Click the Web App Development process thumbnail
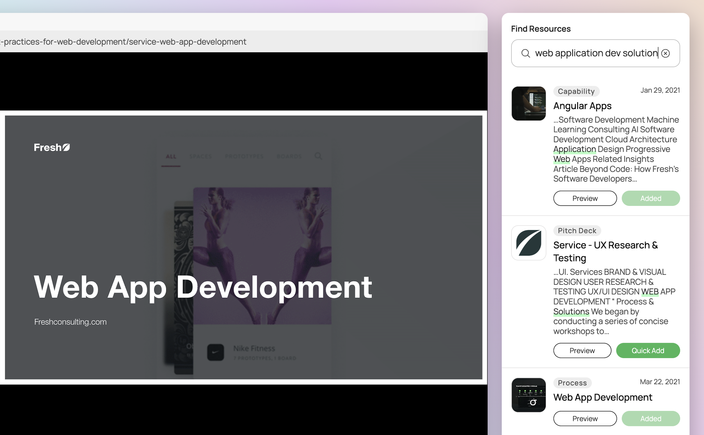The image size is (704, 435). (529, 395)
